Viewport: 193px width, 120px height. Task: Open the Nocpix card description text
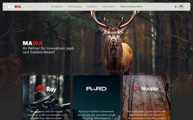click(x=146, y=115)
